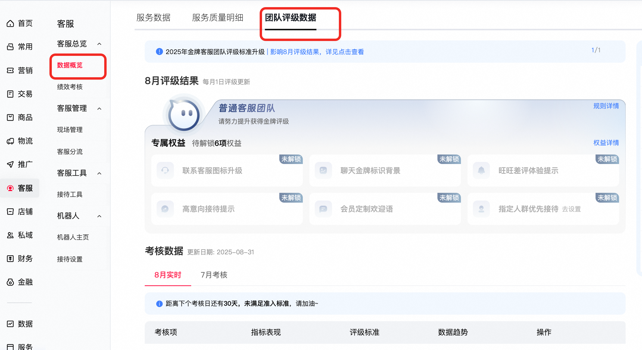Viewport: 642px width, 350px height.
Task: Click the 操作 column header
Action: point(544,332)
